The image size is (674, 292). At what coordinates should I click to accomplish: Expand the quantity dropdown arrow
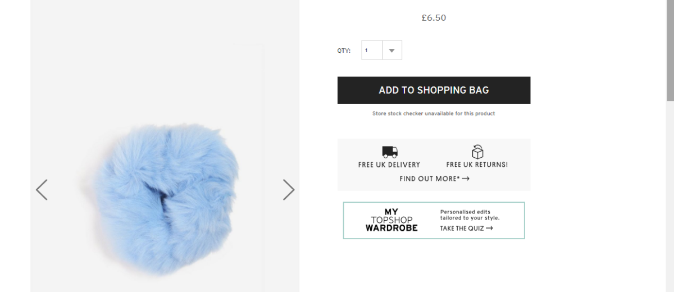pyautogui.click(x=391, y=51)
